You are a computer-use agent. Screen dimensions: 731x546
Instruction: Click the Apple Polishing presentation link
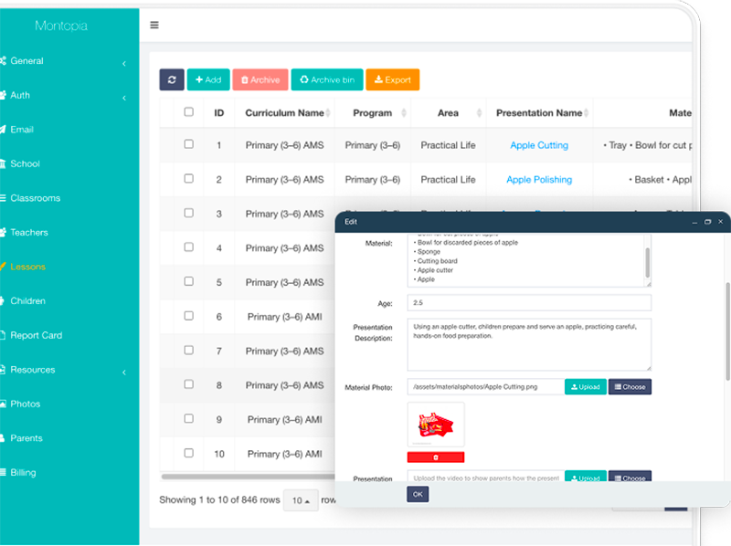tap(539, 180)
